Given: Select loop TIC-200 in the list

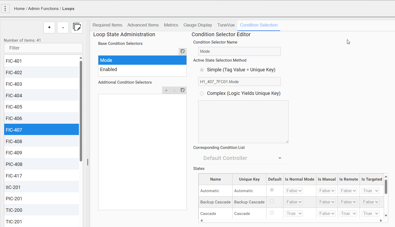Looking at the screenshot, I should click(41, 210).
